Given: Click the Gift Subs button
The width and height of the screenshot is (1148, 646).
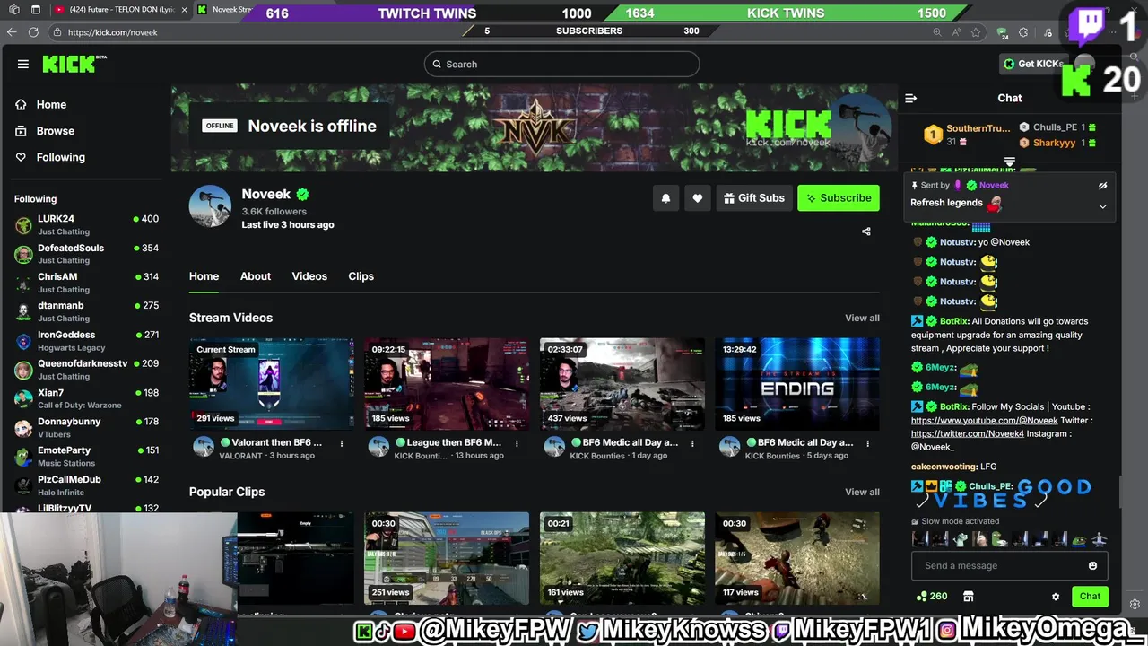Looking at the screenshot, I should point(753,198).
